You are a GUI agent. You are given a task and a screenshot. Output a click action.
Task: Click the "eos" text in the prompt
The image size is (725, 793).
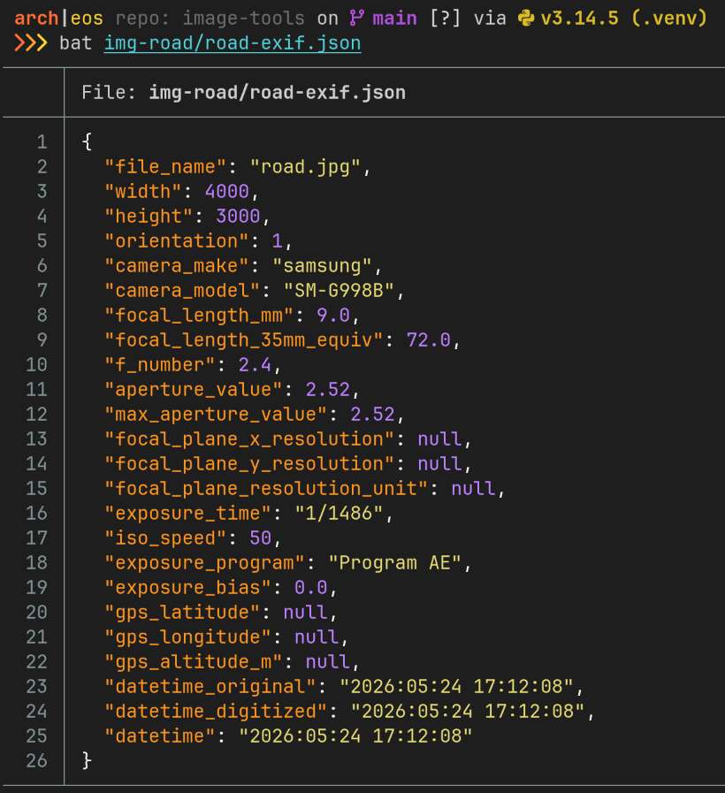pos(87,19)
